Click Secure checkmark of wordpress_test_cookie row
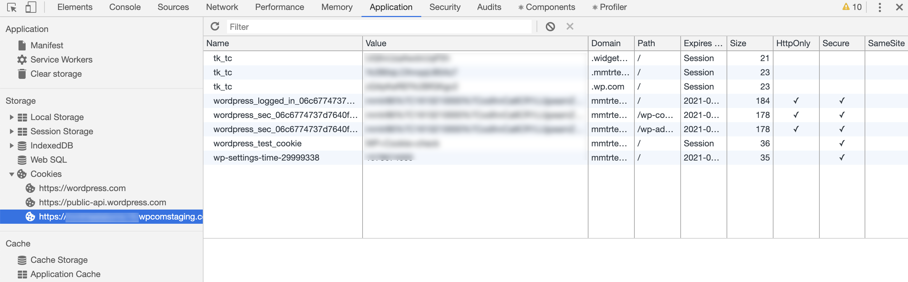The width and height of the screenshot is (908, 282). pyautogui.click(x=842, y=143)
